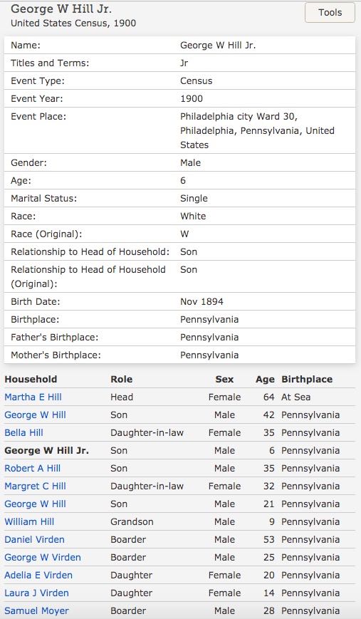Viewport: 361px width, 619px height.
Task: Open William Hill grandson record
Action: click(x=29, y=521)
